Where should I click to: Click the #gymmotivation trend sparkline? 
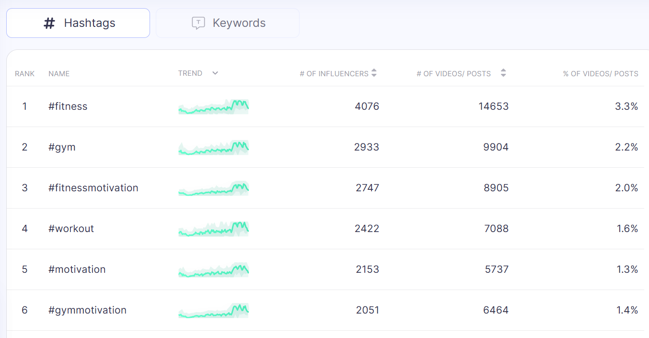coord(214,310)
